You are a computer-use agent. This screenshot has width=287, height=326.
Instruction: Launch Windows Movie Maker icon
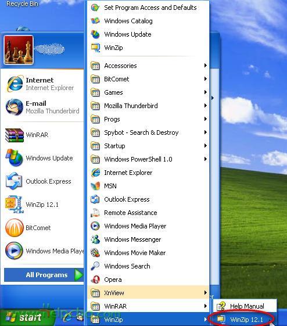[95, 253]
